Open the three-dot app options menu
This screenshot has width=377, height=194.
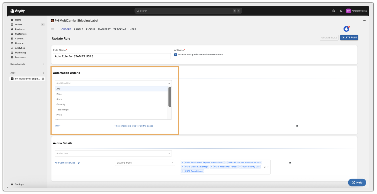pos(364,20)
